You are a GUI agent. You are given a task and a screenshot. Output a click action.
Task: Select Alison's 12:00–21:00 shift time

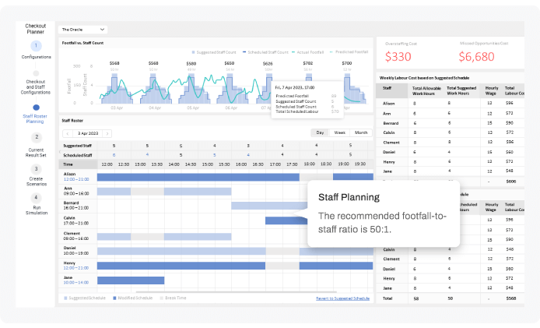[76, 179]
